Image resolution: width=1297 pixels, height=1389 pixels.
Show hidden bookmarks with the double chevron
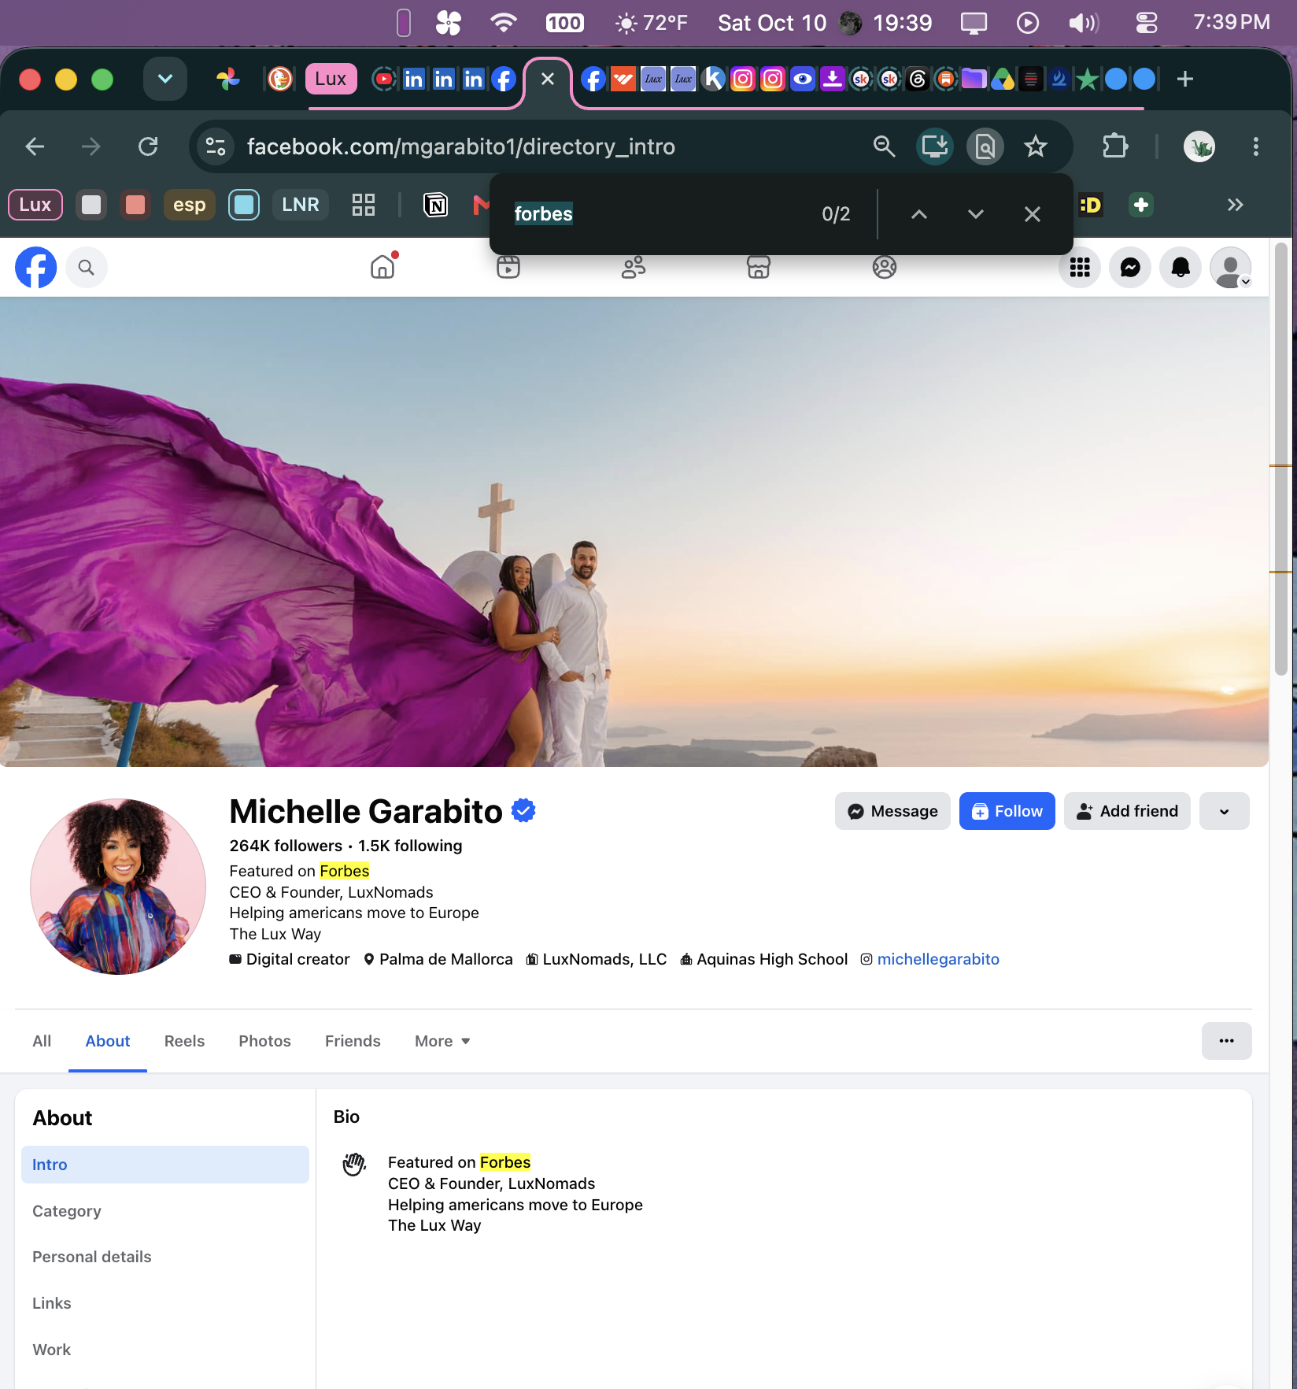tap(1235, 205)
